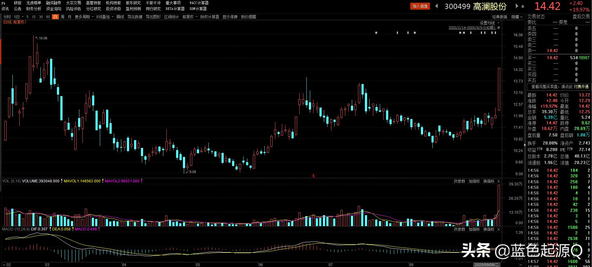The height and width of the screenshot is (267, 592).
Task: Open the DDM计算器 tool
Action: [198, 9]
